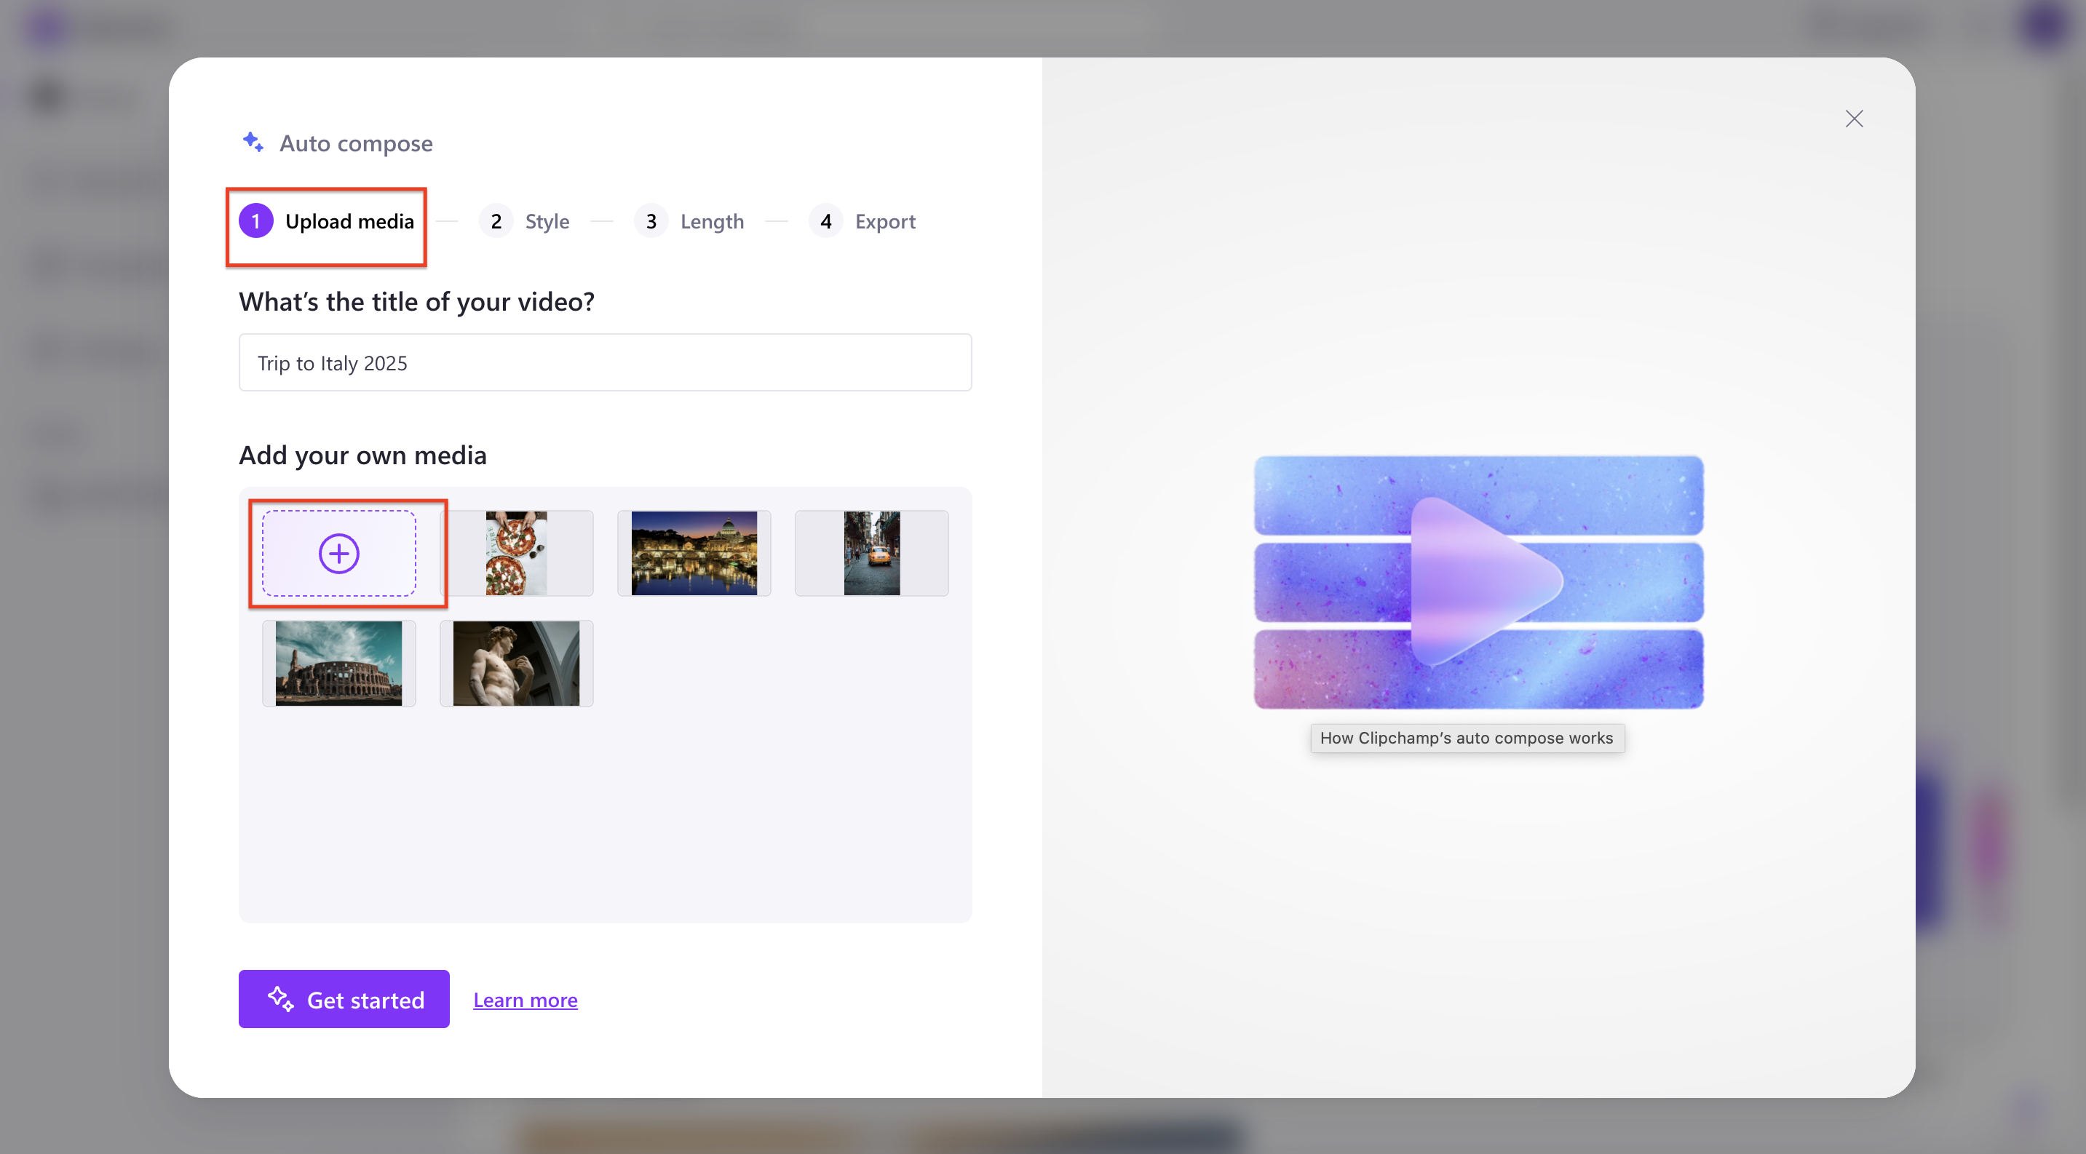Click the Auto compose sparkle icon

click(x=253, y=143)
